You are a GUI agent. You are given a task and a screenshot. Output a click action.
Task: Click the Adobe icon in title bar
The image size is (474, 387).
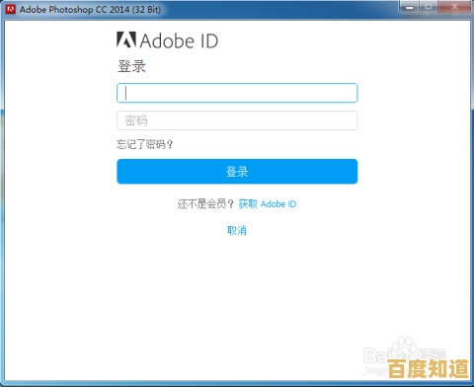pos(11,9)
